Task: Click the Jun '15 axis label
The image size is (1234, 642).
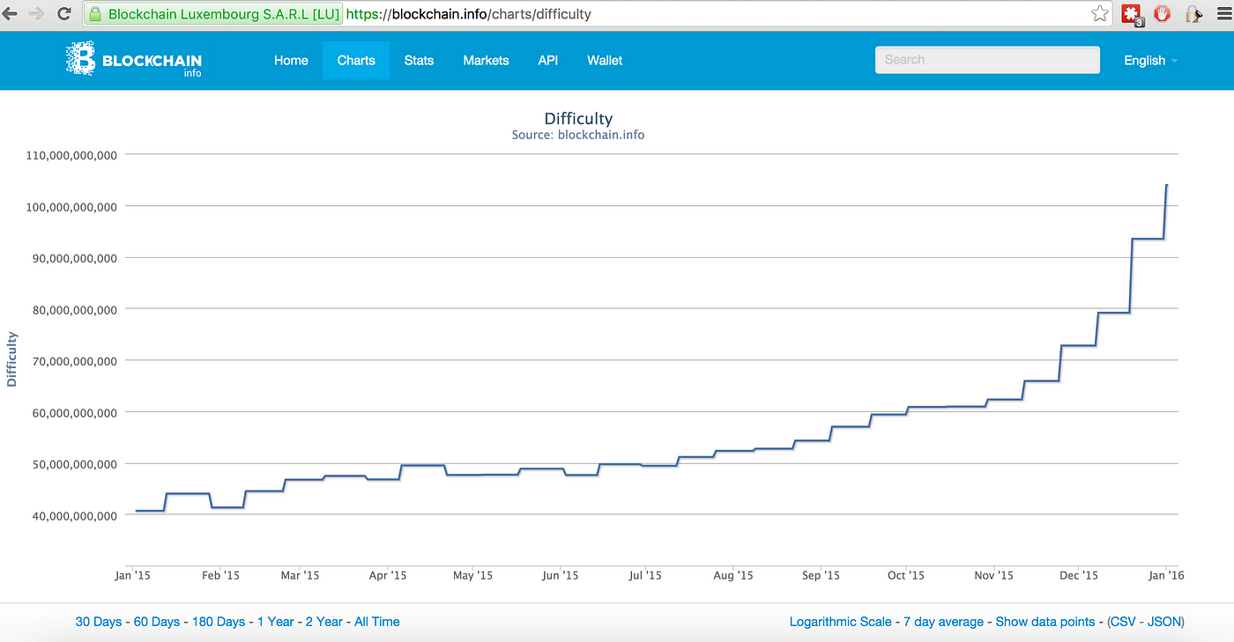Action: click(560, 576)
